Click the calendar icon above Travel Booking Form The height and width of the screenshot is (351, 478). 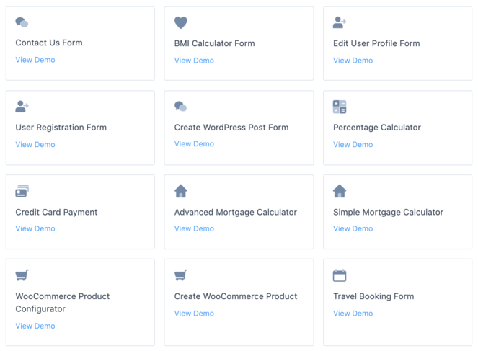coord(340,275)
